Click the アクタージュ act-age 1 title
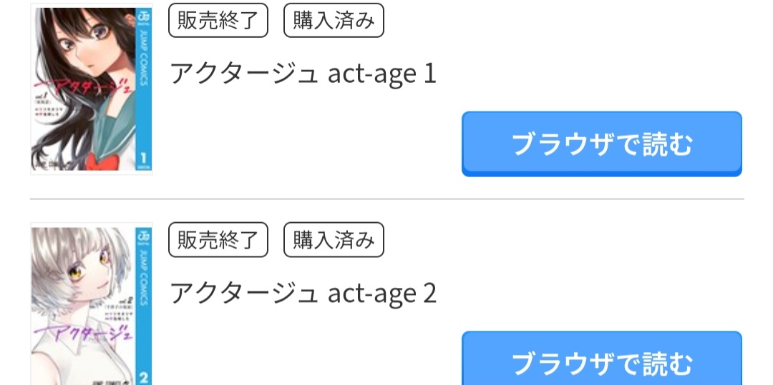The height and width of the screenshot is (385, 773). (x=302, y=74)
